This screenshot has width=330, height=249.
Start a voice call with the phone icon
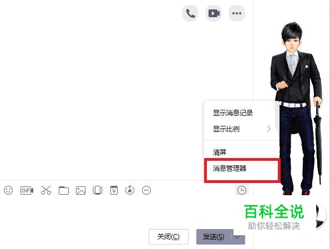coord(190,13)
